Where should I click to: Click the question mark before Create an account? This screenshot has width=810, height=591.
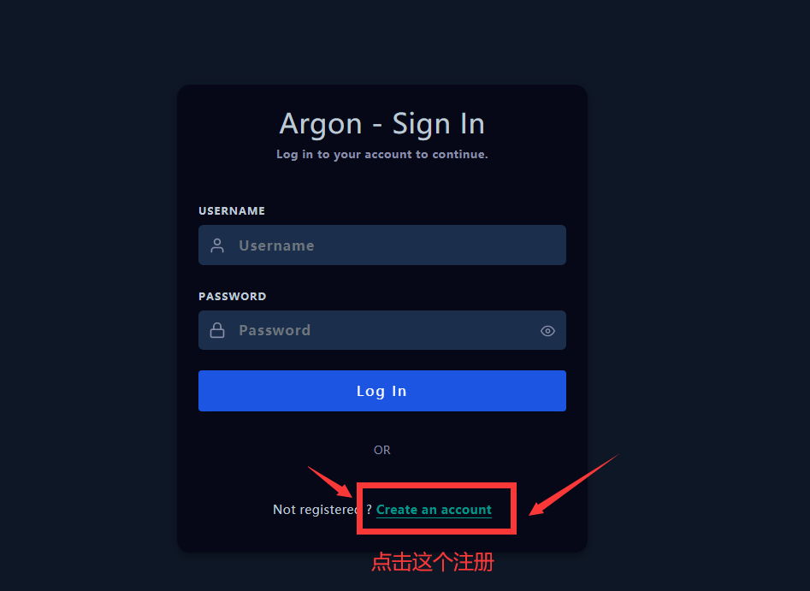[369, 510]
